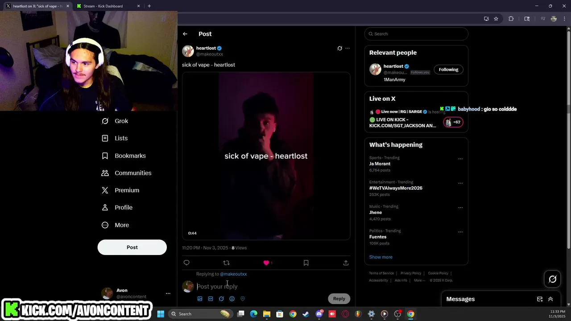This screenshot has width=571, height=321.
Task: Click the Grok enhance icon in reply composer
Action: pos(221,299)
